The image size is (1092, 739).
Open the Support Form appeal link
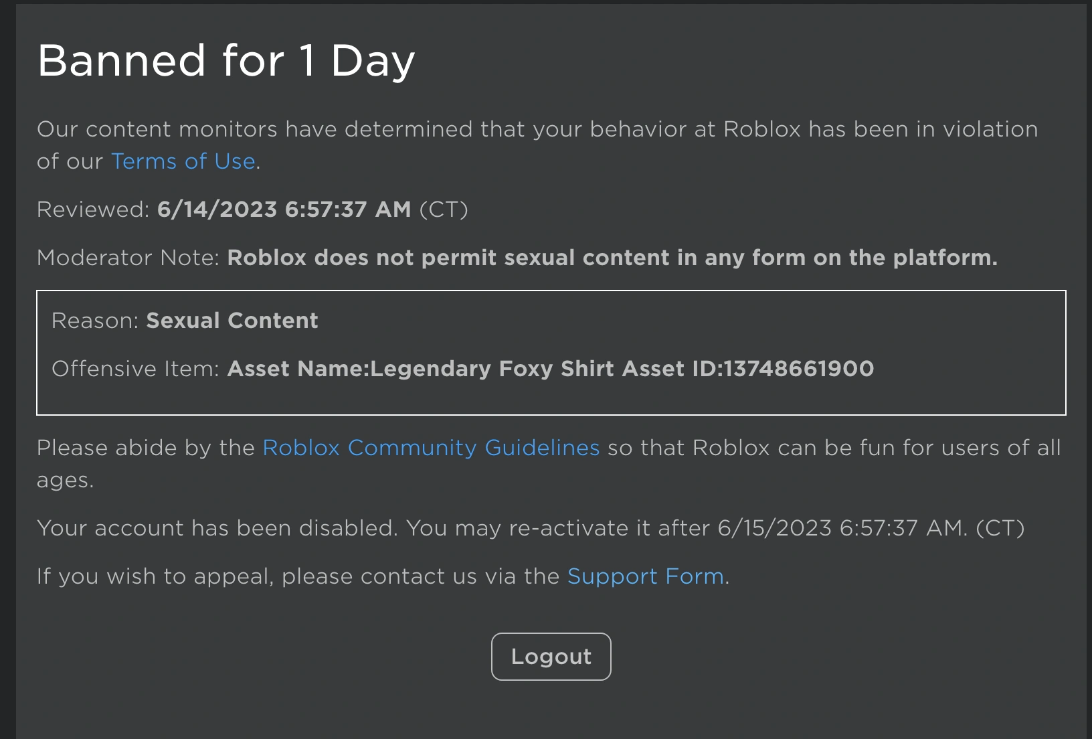(646, 576)
